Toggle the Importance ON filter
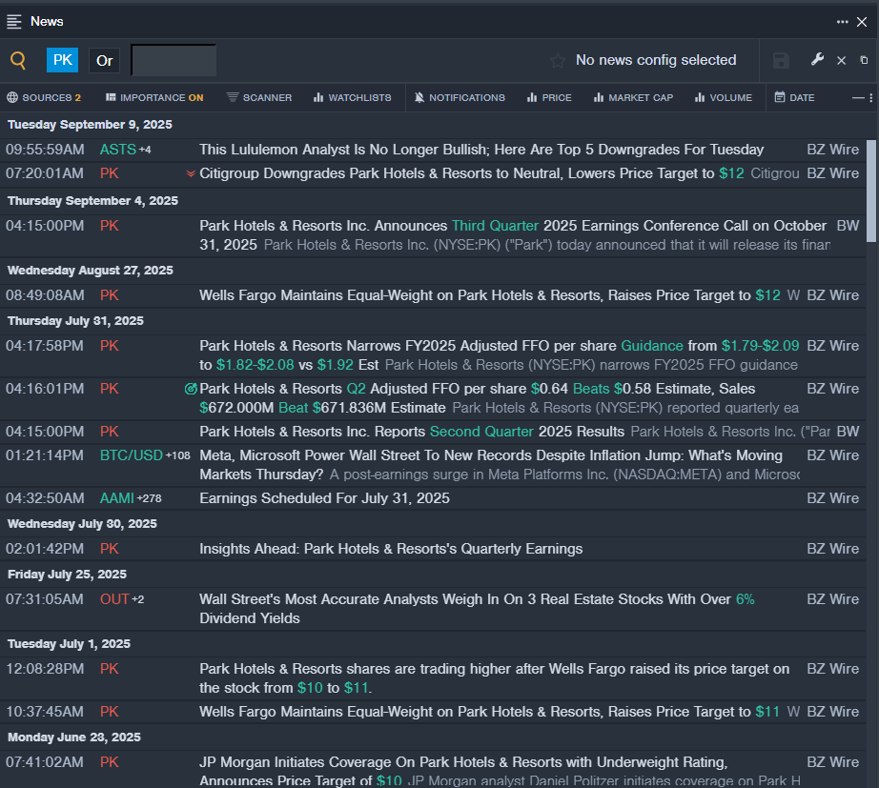Viewport: 879px width, 788px height. (154, 97)
